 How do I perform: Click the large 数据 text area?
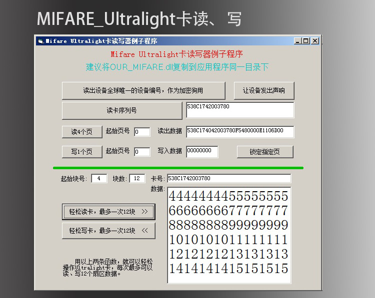point(229,235)
